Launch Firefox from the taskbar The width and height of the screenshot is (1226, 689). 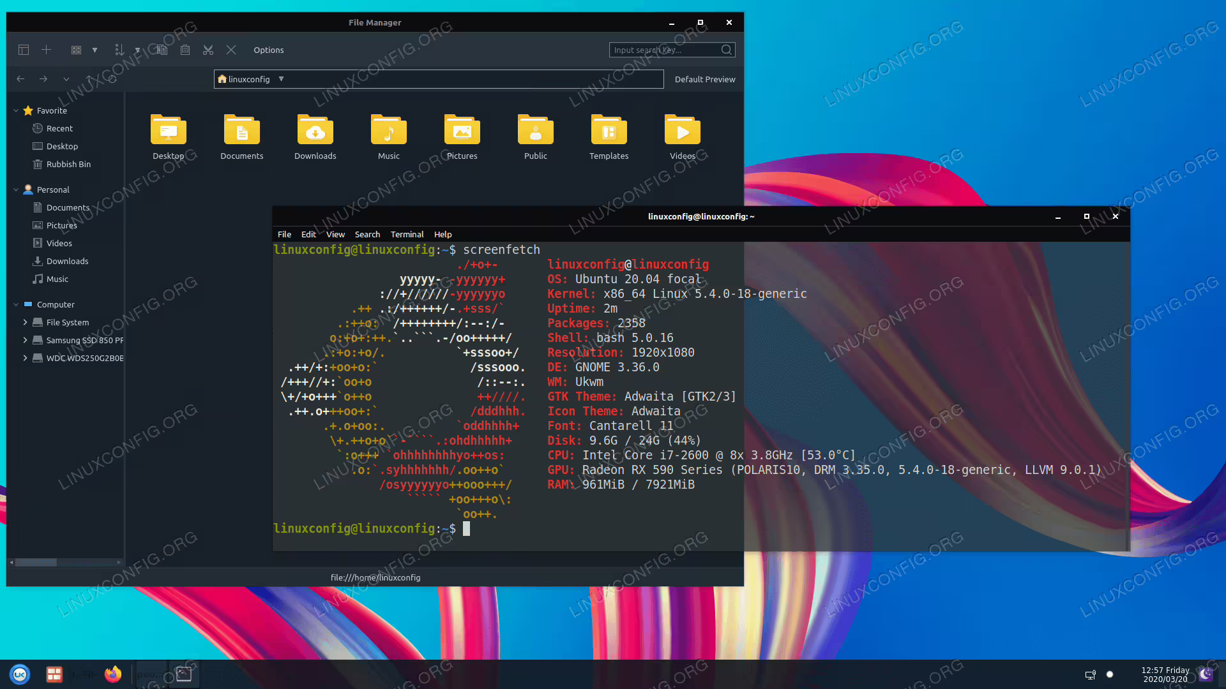coord(113,674)
